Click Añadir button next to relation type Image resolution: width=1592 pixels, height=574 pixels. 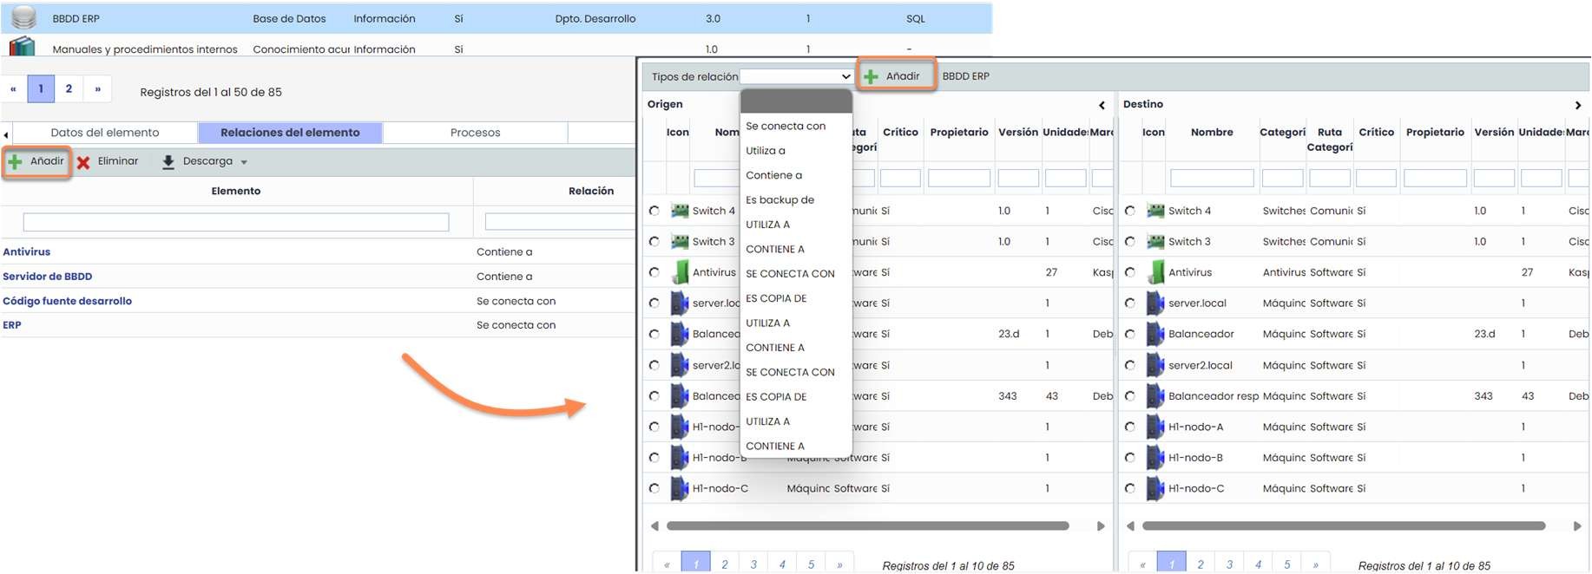click(x=895, y=76)
